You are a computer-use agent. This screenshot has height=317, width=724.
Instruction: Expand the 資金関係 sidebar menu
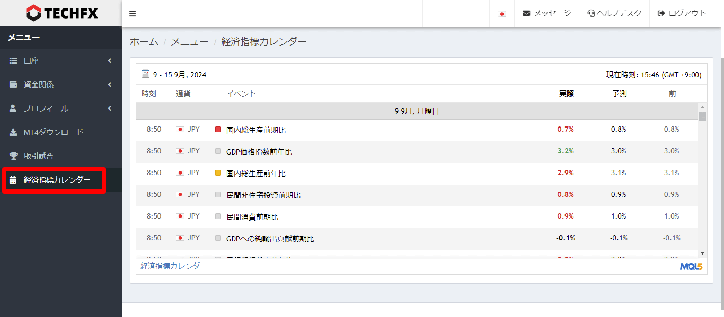click(60, 85)
